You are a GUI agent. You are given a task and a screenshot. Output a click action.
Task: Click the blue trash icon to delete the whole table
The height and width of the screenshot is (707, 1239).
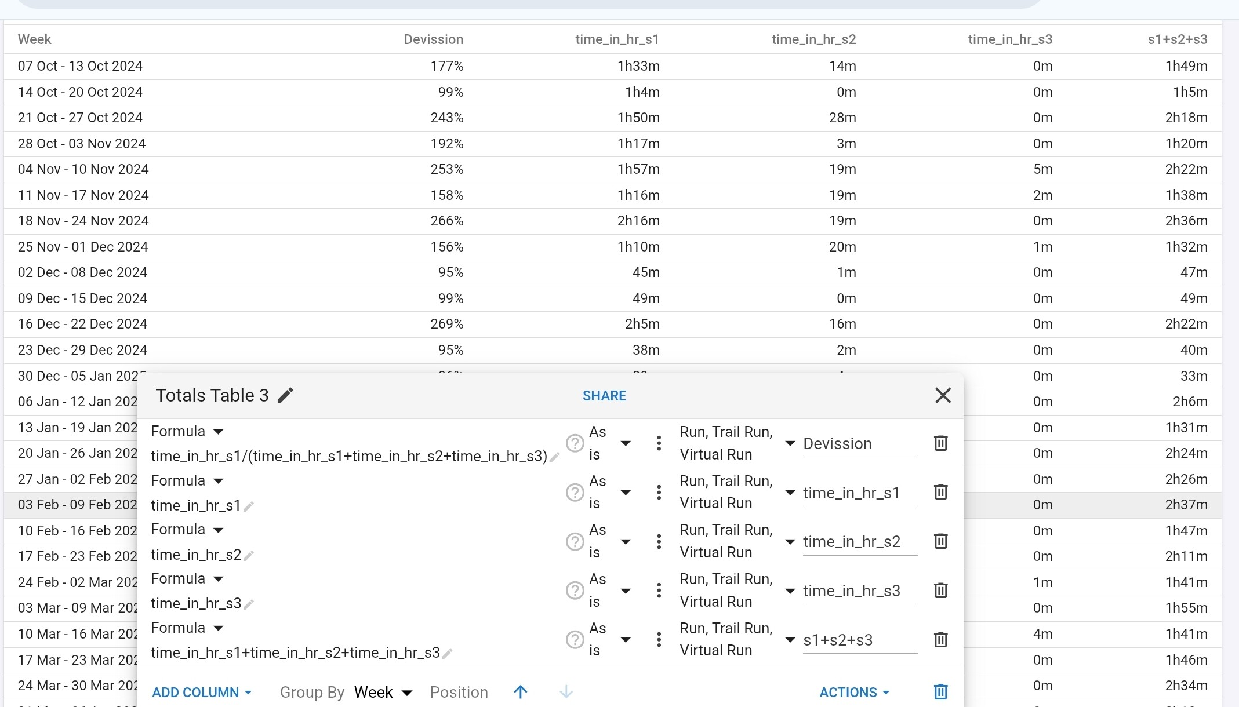click(940, 692)
